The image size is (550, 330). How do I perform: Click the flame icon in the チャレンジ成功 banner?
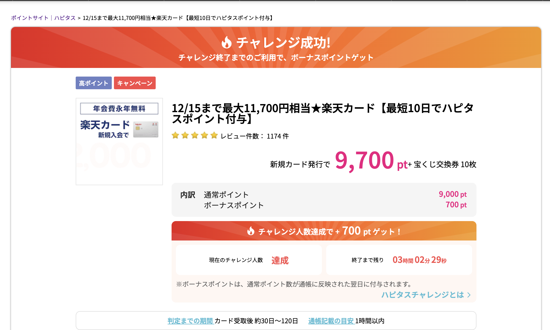[227, 43]
